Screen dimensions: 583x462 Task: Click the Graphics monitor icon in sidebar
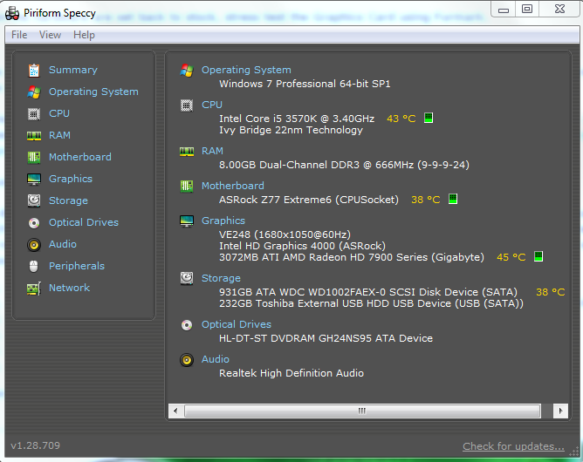click(34, 180)
